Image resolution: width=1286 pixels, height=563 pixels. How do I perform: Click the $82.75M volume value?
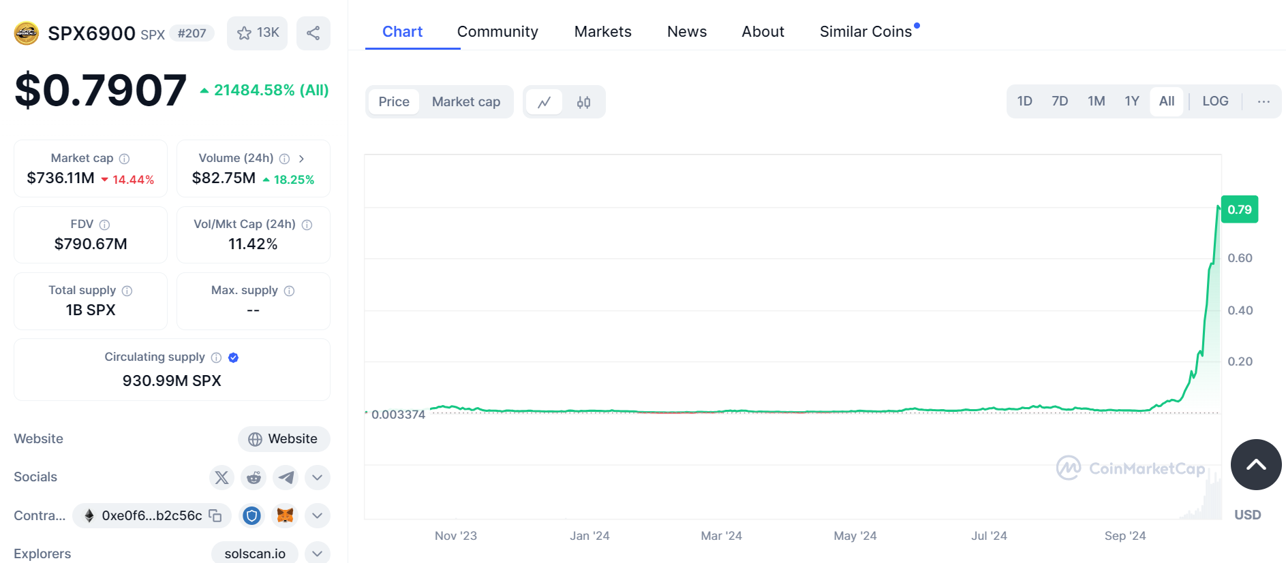pyautogui.click(x=224, y=178)
